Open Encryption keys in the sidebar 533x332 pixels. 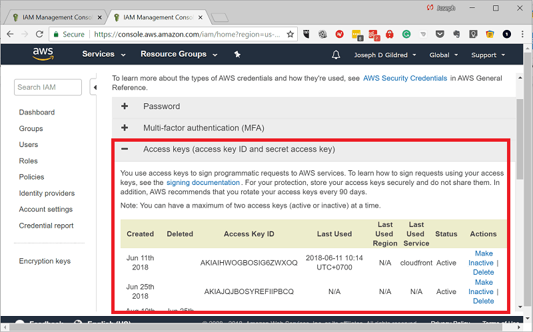point(45,261)
